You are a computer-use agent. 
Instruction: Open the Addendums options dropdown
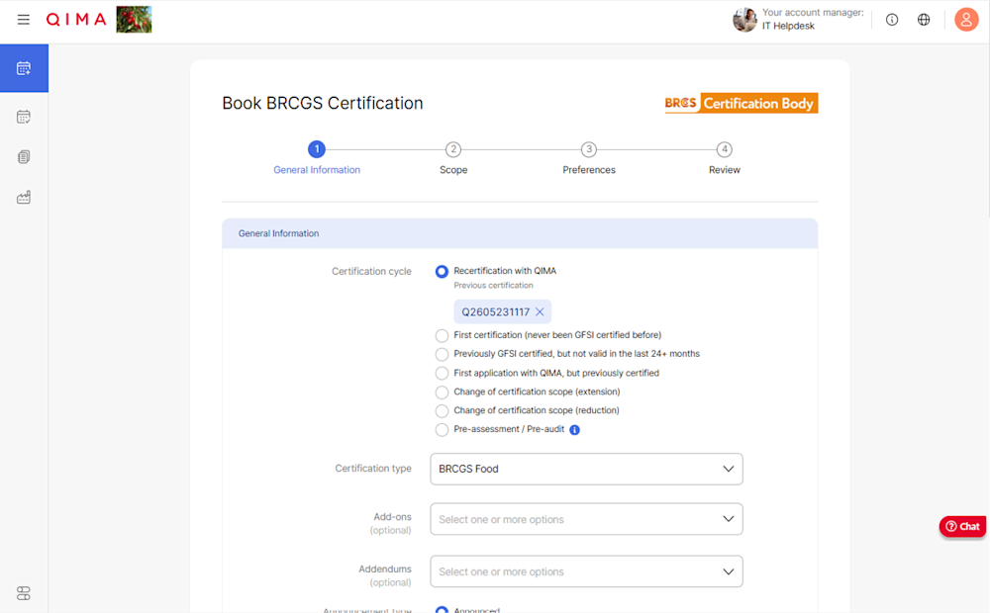(586, 572)
